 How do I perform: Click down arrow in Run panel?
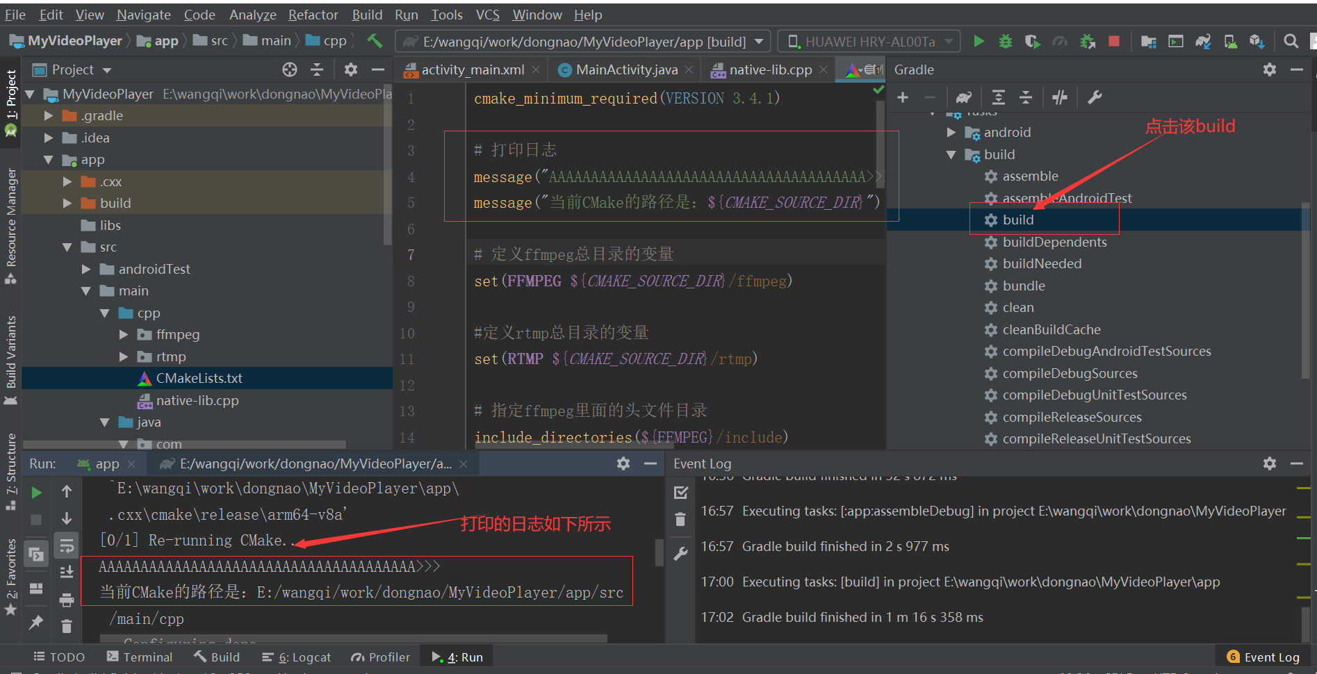pos(67,518)
